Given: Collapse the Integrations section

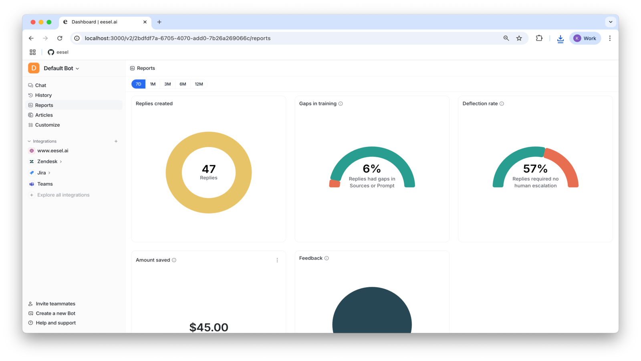Looking at the screenshot, I should pyautogui.click(x=28, y=141).
